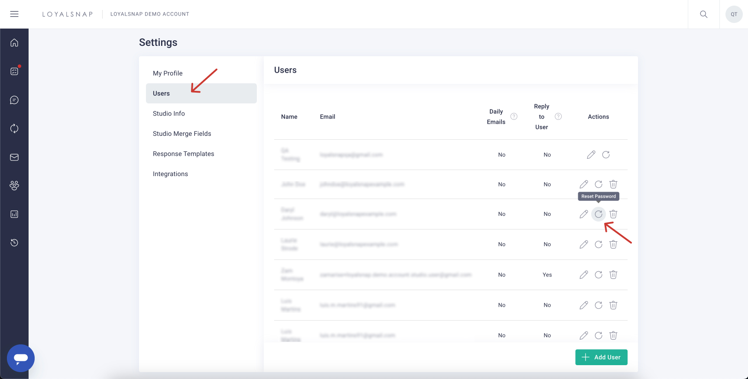
Task: Select Studio Info in the settings menu
Action: (169, 113)
